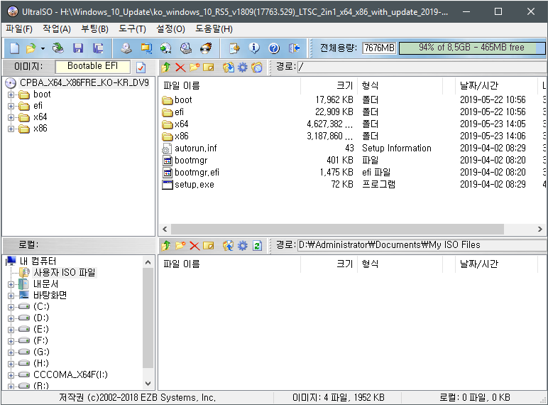Click the image list right scroll arrow

[540, 229]
